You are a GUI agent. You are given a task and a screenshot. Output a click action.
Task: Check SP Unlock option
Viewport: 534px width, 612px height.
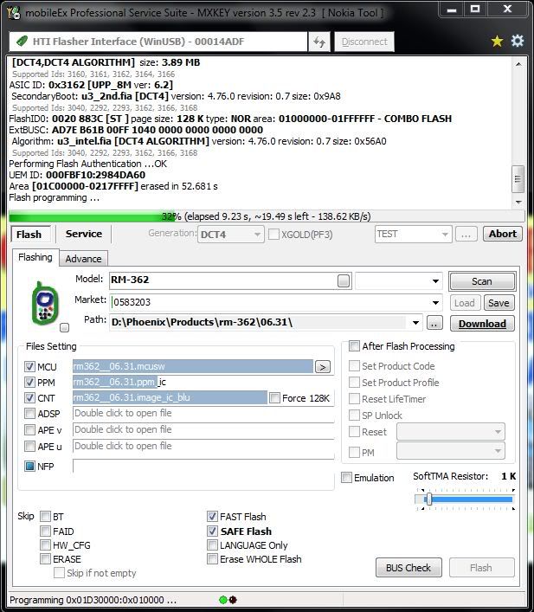click(x=355, y=415)
